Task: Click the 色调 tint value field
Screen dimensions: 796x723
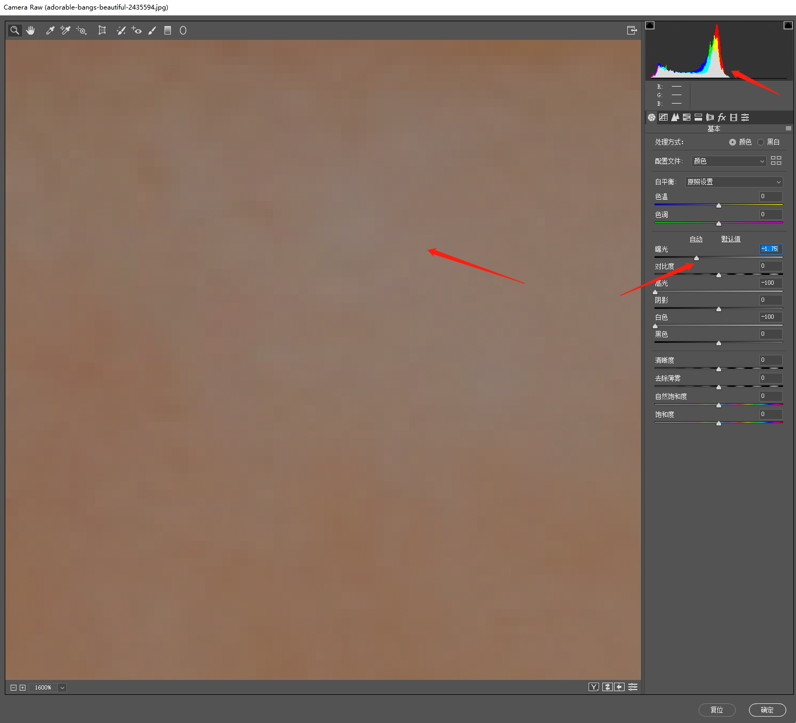Action: pos(771,215)
